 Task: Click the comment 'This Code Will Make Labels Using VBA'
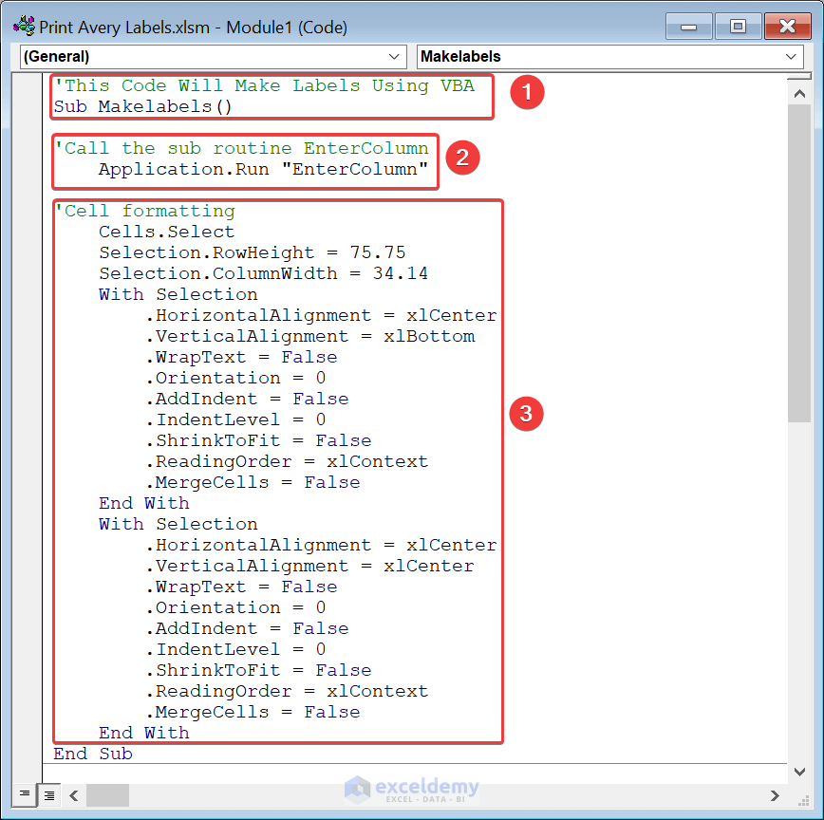[x=264, y=85]
